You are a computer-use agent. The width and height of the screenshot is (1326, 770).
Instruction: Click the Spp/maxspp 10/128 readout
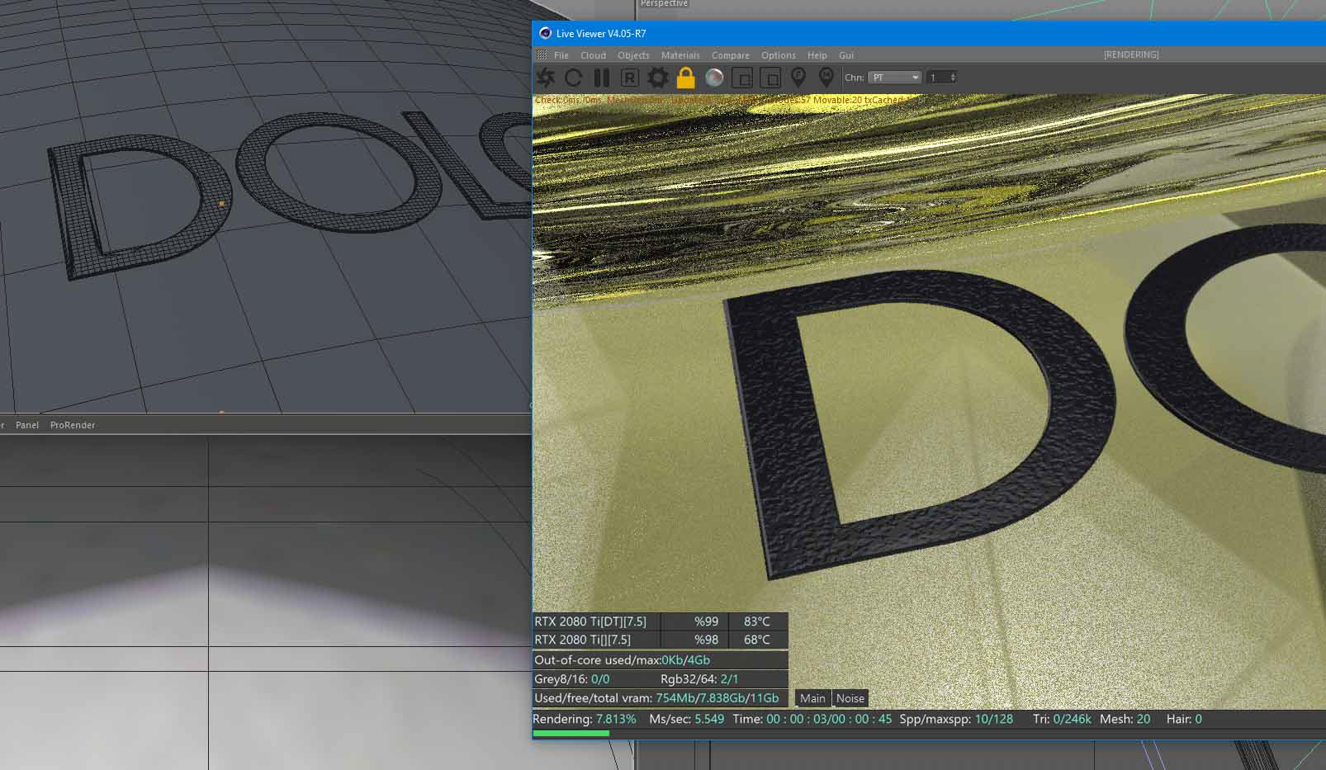pos(956,719)
